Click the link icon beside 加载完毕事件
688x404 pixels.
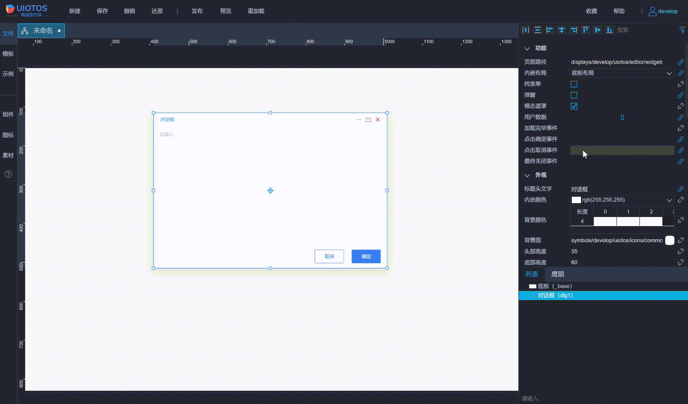click(x=681, y=128)
